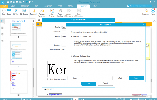Select Windows Certificate Store option

71,56
